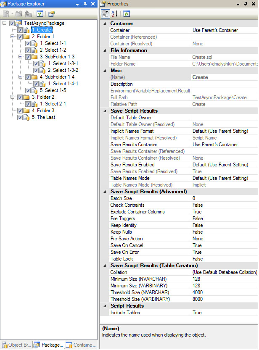
Task: Collapse Save Script Results (Advanced) category
Action: click(105, 192)
